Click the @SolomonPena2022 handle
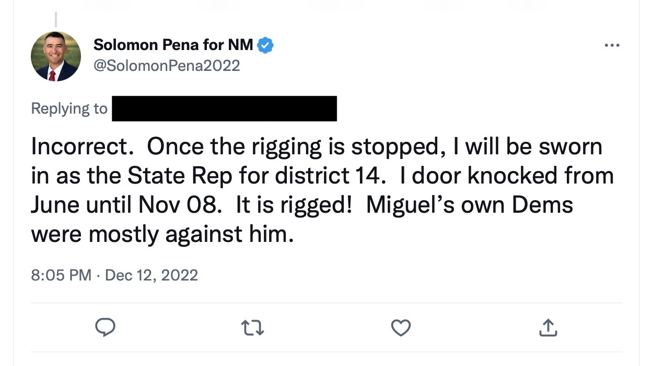652x366 pixels. [x=167, y=66]
